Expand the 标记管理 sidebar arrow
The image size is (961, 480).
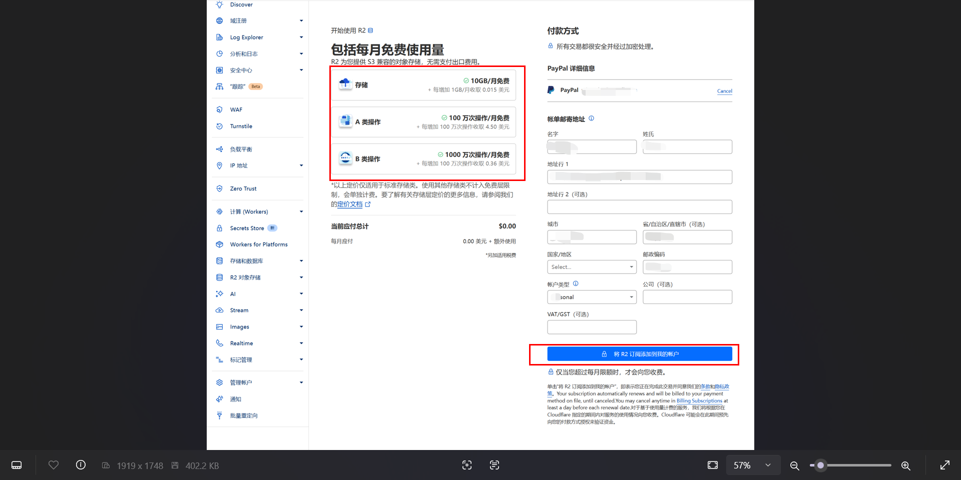[301, 359]
